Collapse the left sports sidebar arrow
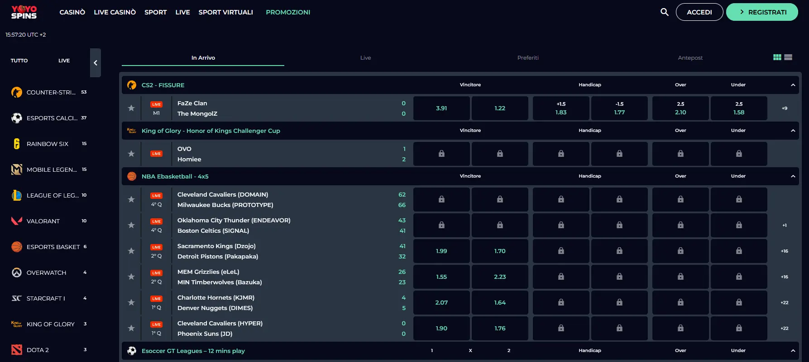Screen dimensions: 809x362 (96, 63)
